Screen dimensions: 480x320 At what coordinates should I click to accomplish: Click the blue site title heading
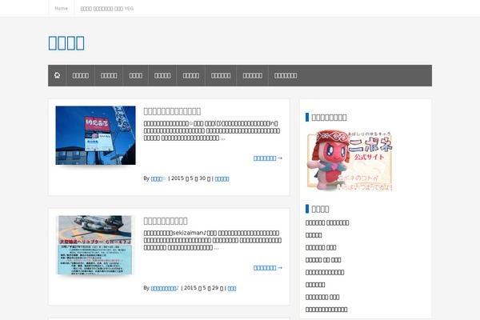(66, 43)
